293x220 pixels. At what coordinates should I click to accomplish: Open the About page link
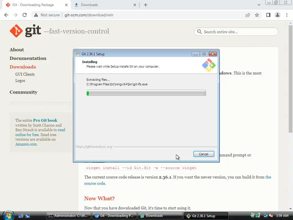click(x=17, y=50)
